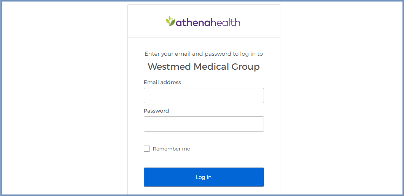The height and width of the screenshot is (196, 404).
Task: Submit the form with Log in
Action: pos(204,177)
